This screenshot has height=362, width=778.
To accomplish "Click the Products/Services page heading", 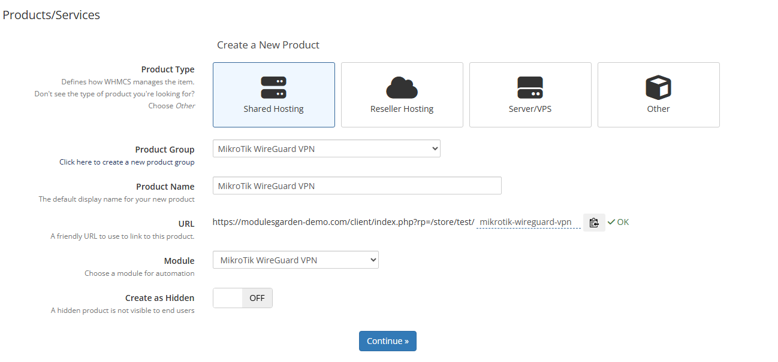I will coord(52,15).
